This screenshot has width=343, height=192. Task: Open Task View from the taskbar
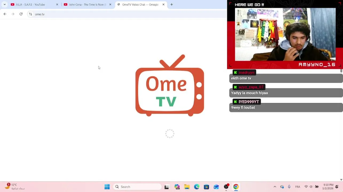tap(167, 187)
